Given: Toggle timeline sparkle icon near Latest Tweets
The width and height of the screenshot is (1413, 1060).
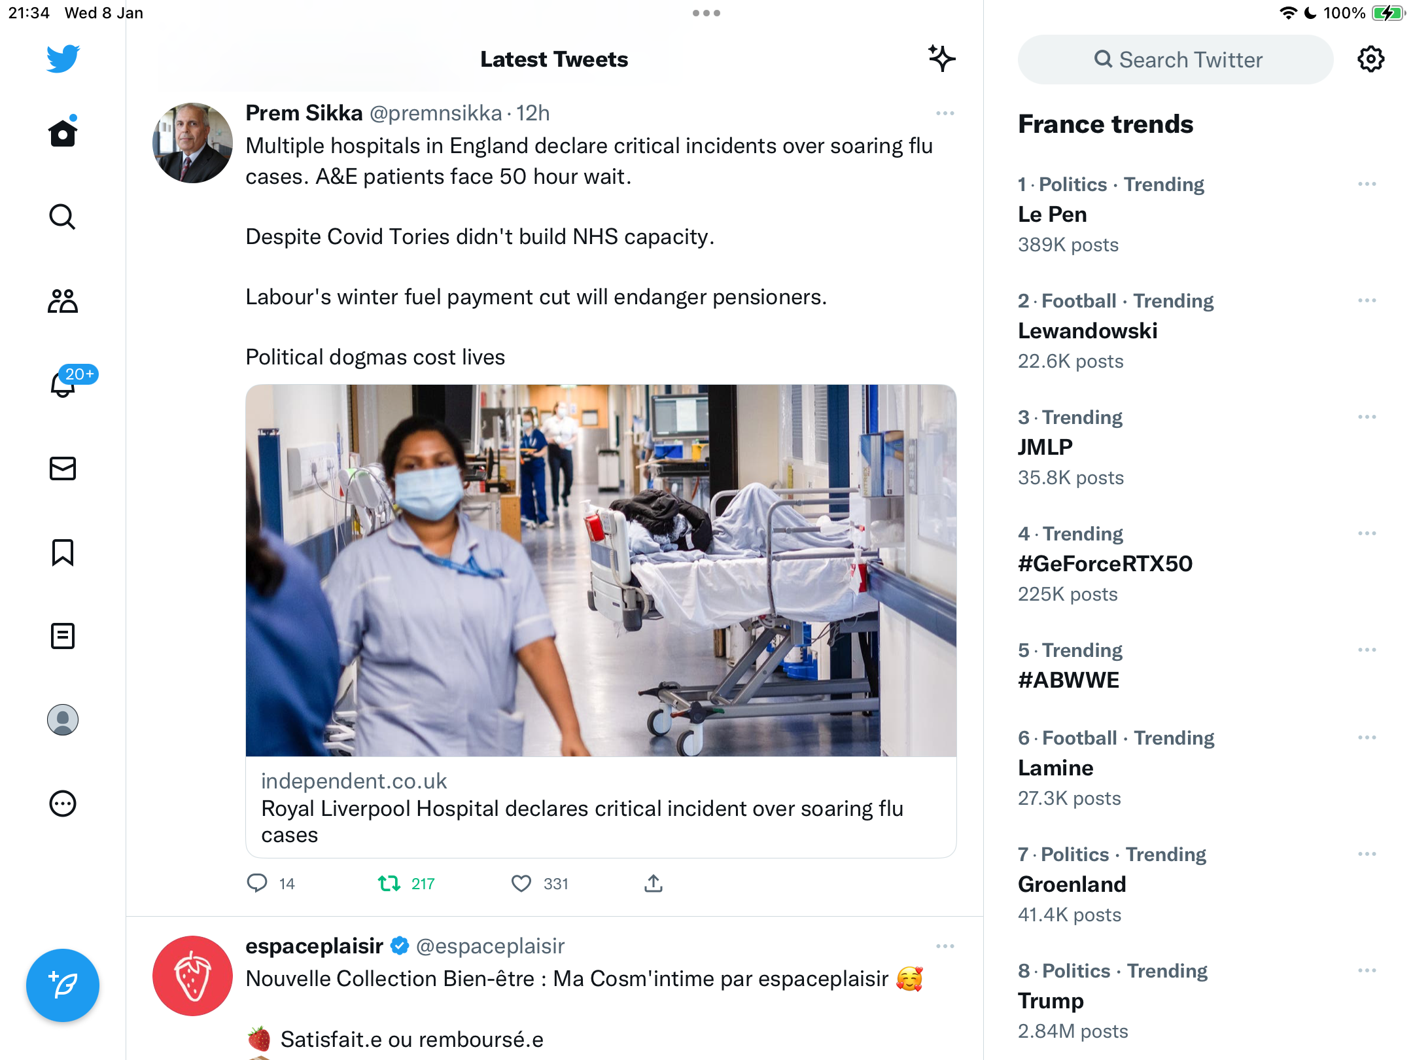Looking at the screenshot, I should (942, 58).
